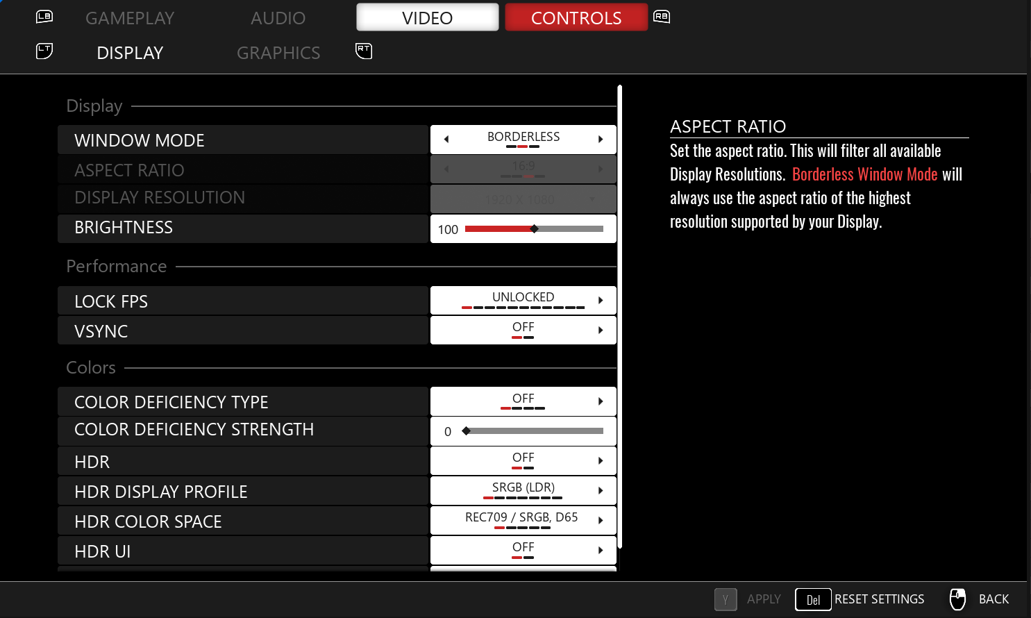Click left arrow on WINDOW MODE selector

click(x=446, y=140)
